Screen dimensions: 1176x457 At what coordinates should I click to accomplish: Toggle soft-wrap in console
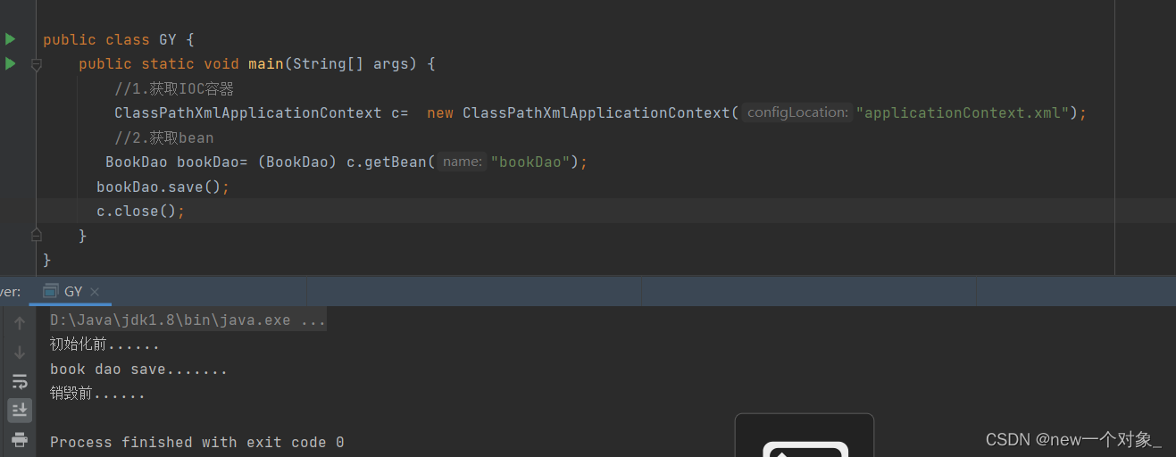[20, 381]
